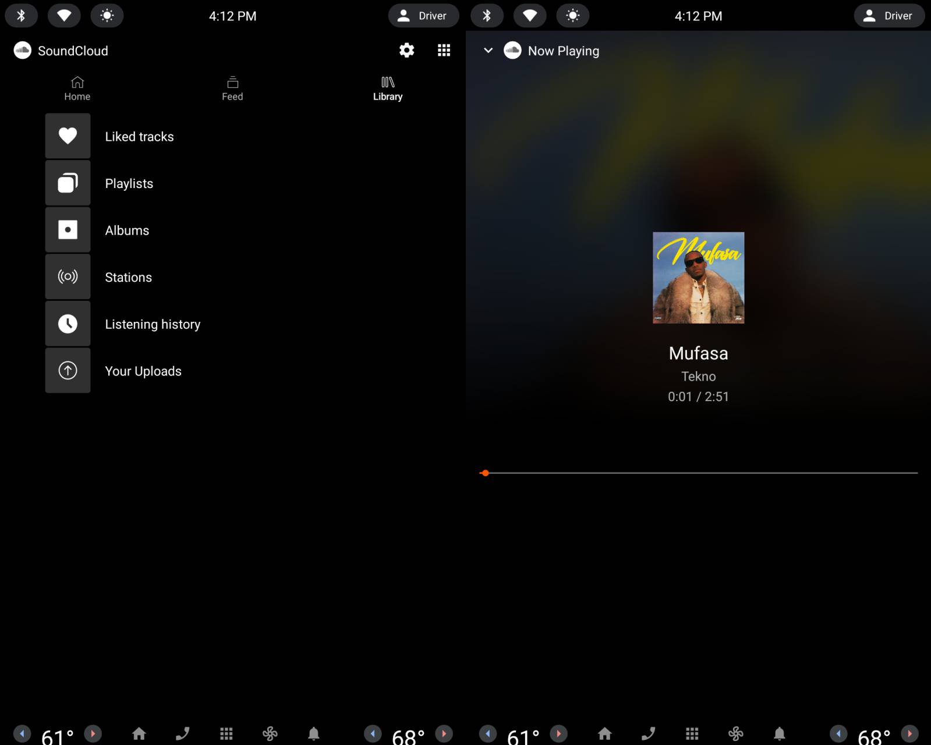The height and width of the screenshot is (745, 931).
Task: Open Stations in the Library
Action: point(233,277)
